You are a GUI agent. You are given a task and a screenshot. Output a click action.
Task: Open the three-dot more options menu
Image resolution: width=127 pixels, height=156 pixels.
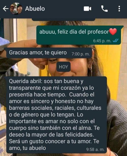pyautogui.click(x=119, y=9)
